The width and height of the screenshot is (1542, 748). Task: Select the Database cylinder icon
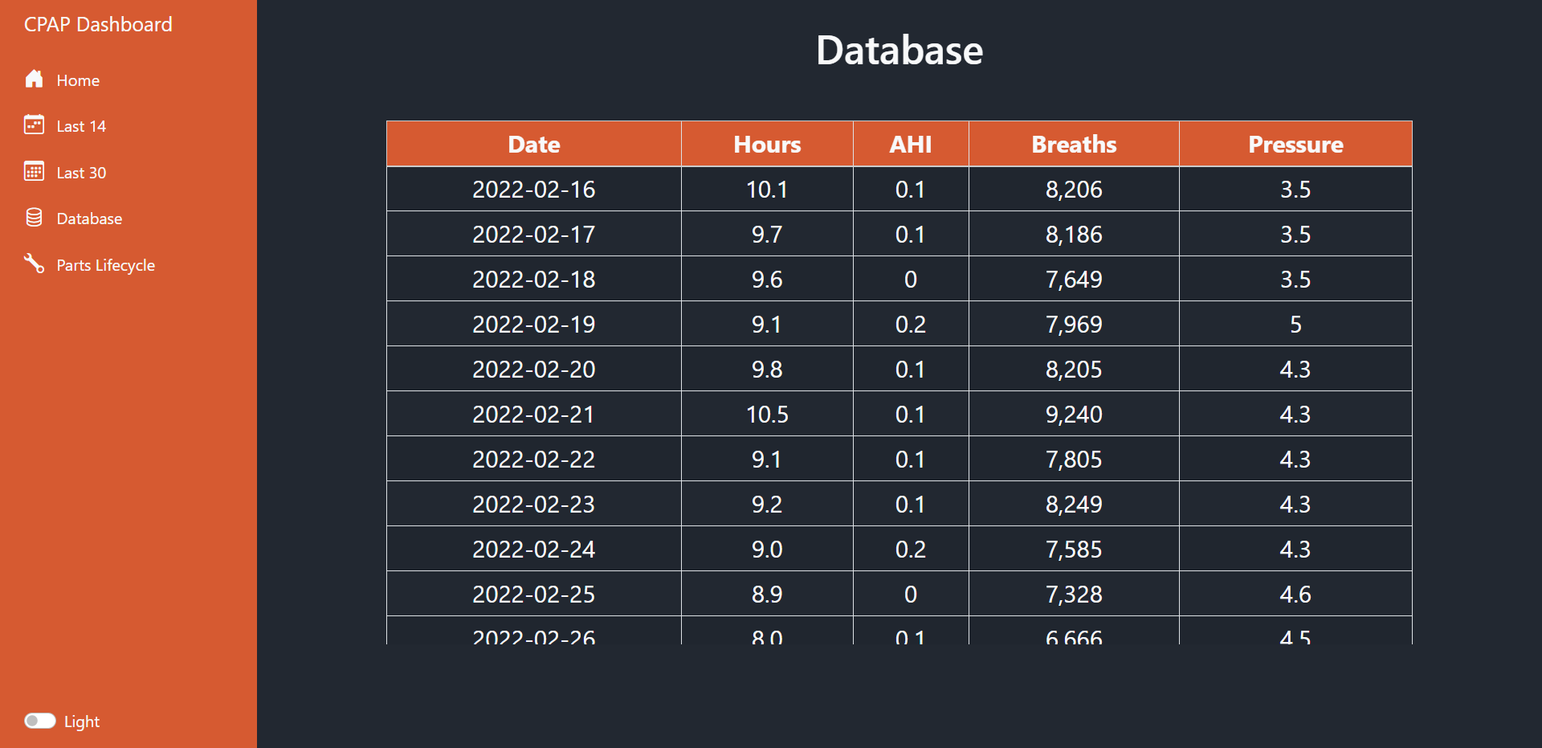coord(34,217)
